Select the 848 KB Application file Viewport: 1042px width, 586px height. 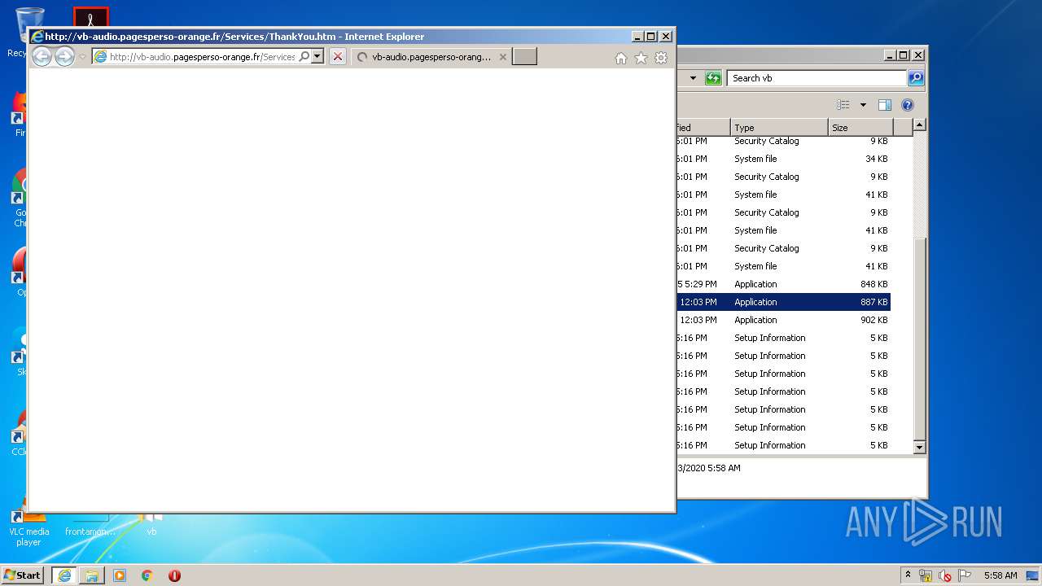click(783, 284)
